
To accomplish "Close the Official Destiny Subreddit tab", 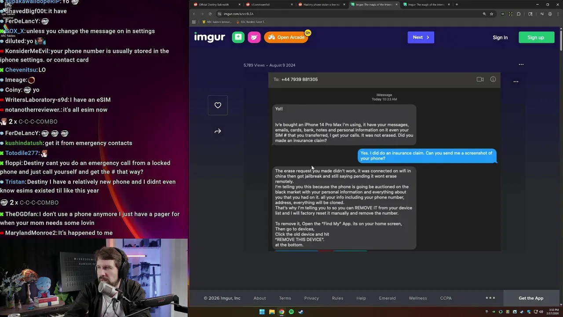I will pyautogui.click(x=239, y=4).
